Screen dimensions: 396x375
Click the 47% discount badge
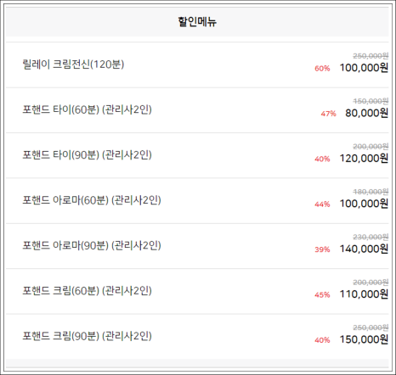[x=329, y=114]
